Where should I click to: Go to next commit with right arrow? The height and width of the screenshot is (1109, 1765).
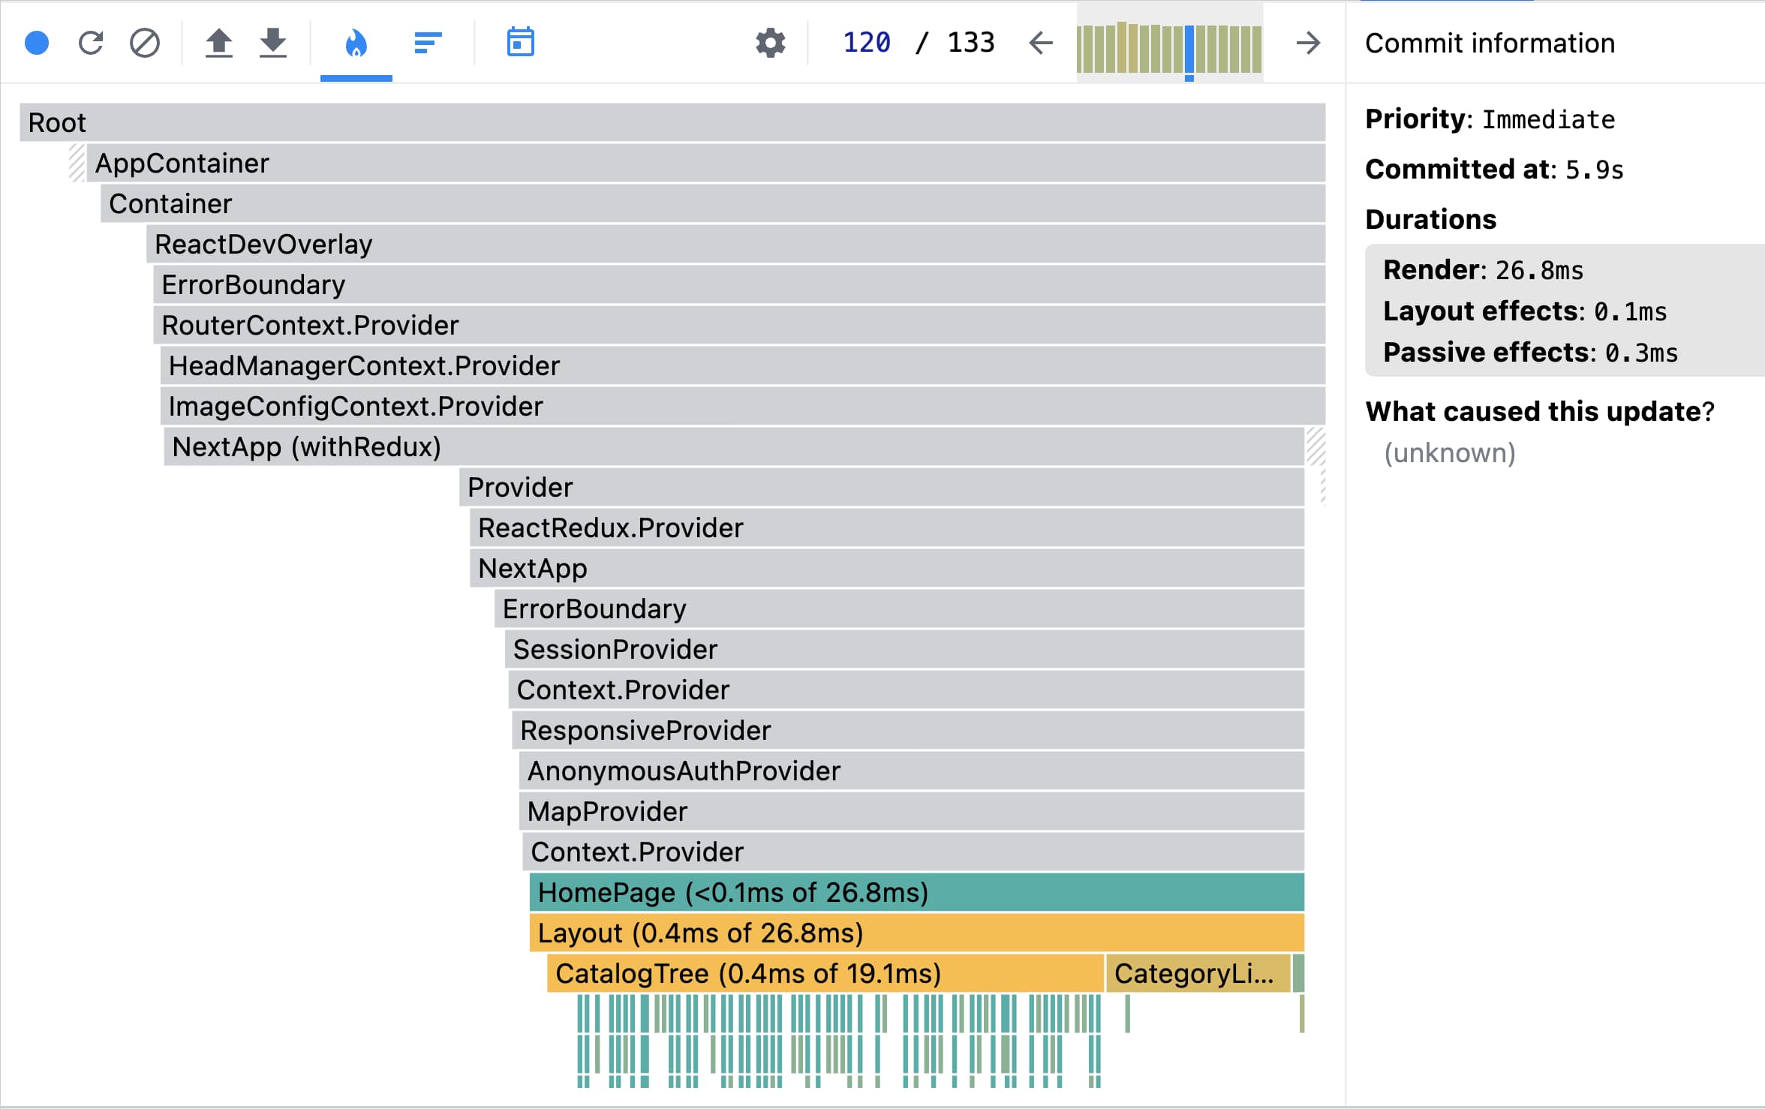[1307, 43]
